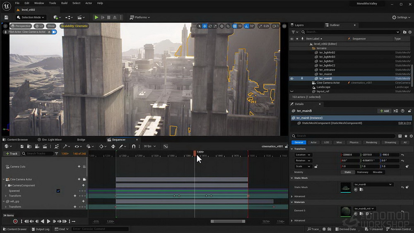Set mobility to Movable
Image resolution: width=414 pixels, height=233 pixels.
[x=378, y=172]
